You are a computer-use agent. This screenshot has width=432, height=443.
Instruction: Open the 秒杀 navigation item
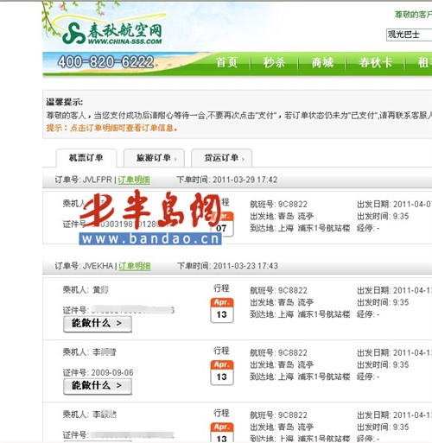[274, 62]
